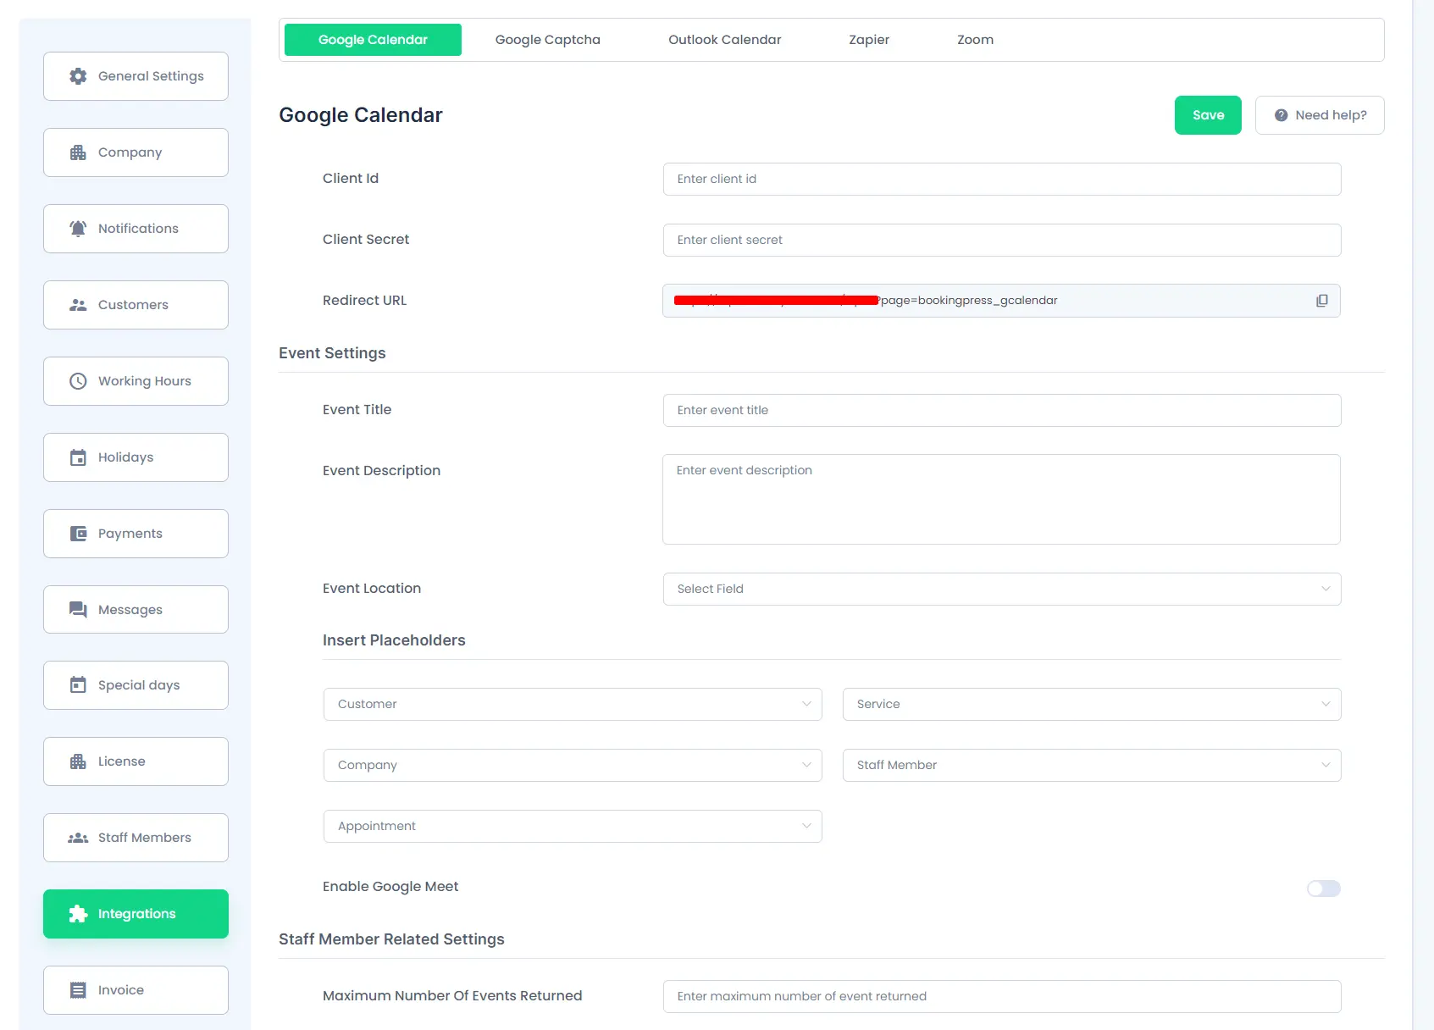Switch to the Outlook Calendar tab
This screenshot has width=1434, height=1030.
(x=725, y=40)
